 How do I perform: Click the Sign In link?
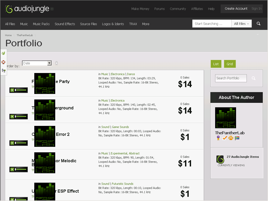(x=256, y=9)
